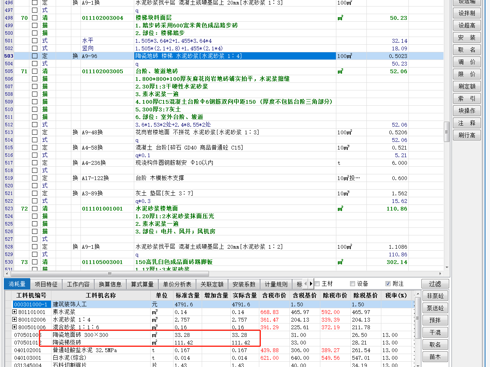Switch to the 单价分析表 tab
Screen dimensions: 490x367
click(177, 284)
